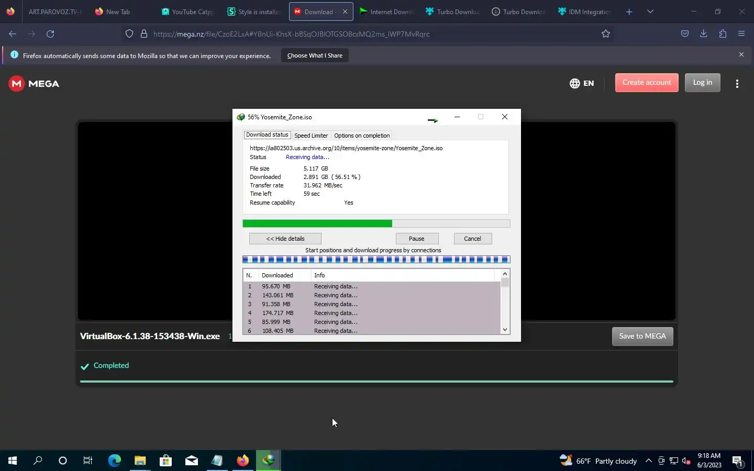This screenshot has width=754, height=471.
Task: Show hidden system tray icons chevron
Action: [648, 461]
